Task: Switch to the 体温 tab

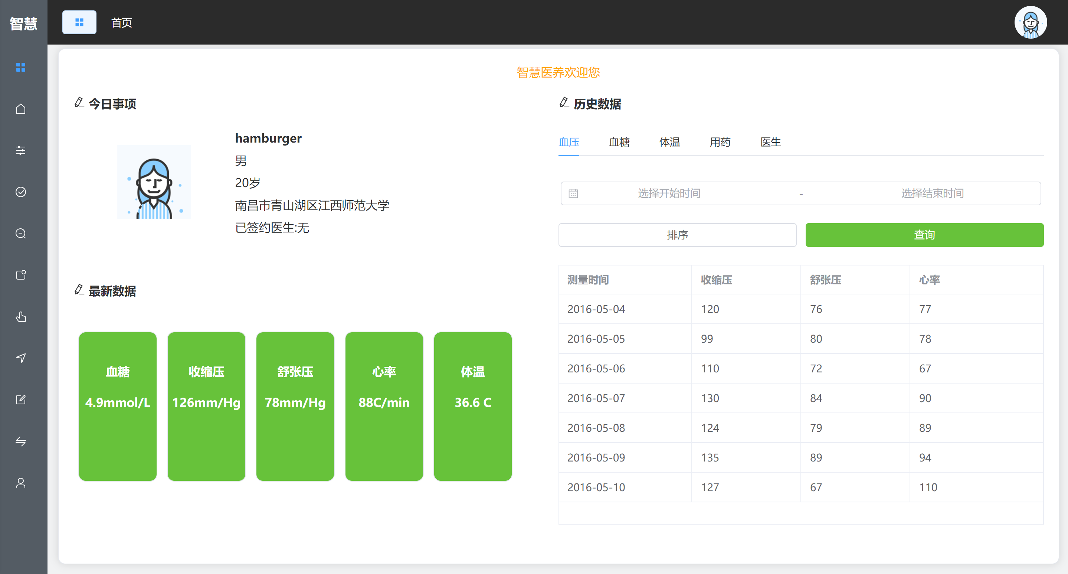Action: point(669,142)
